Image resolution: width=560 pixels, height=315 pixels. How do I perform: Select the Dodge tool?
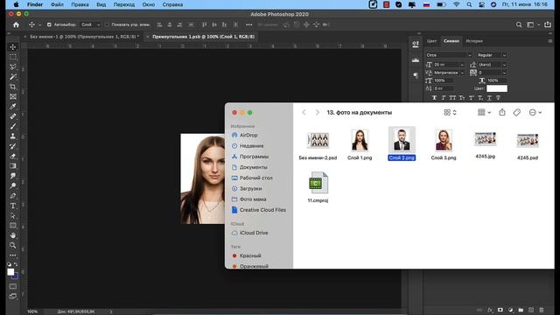(13, 185)
